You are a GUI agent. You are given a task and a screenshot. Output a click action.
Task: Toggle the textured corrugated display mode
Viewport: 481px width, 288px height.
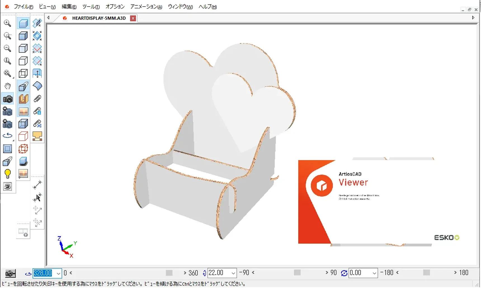point(23,98)
